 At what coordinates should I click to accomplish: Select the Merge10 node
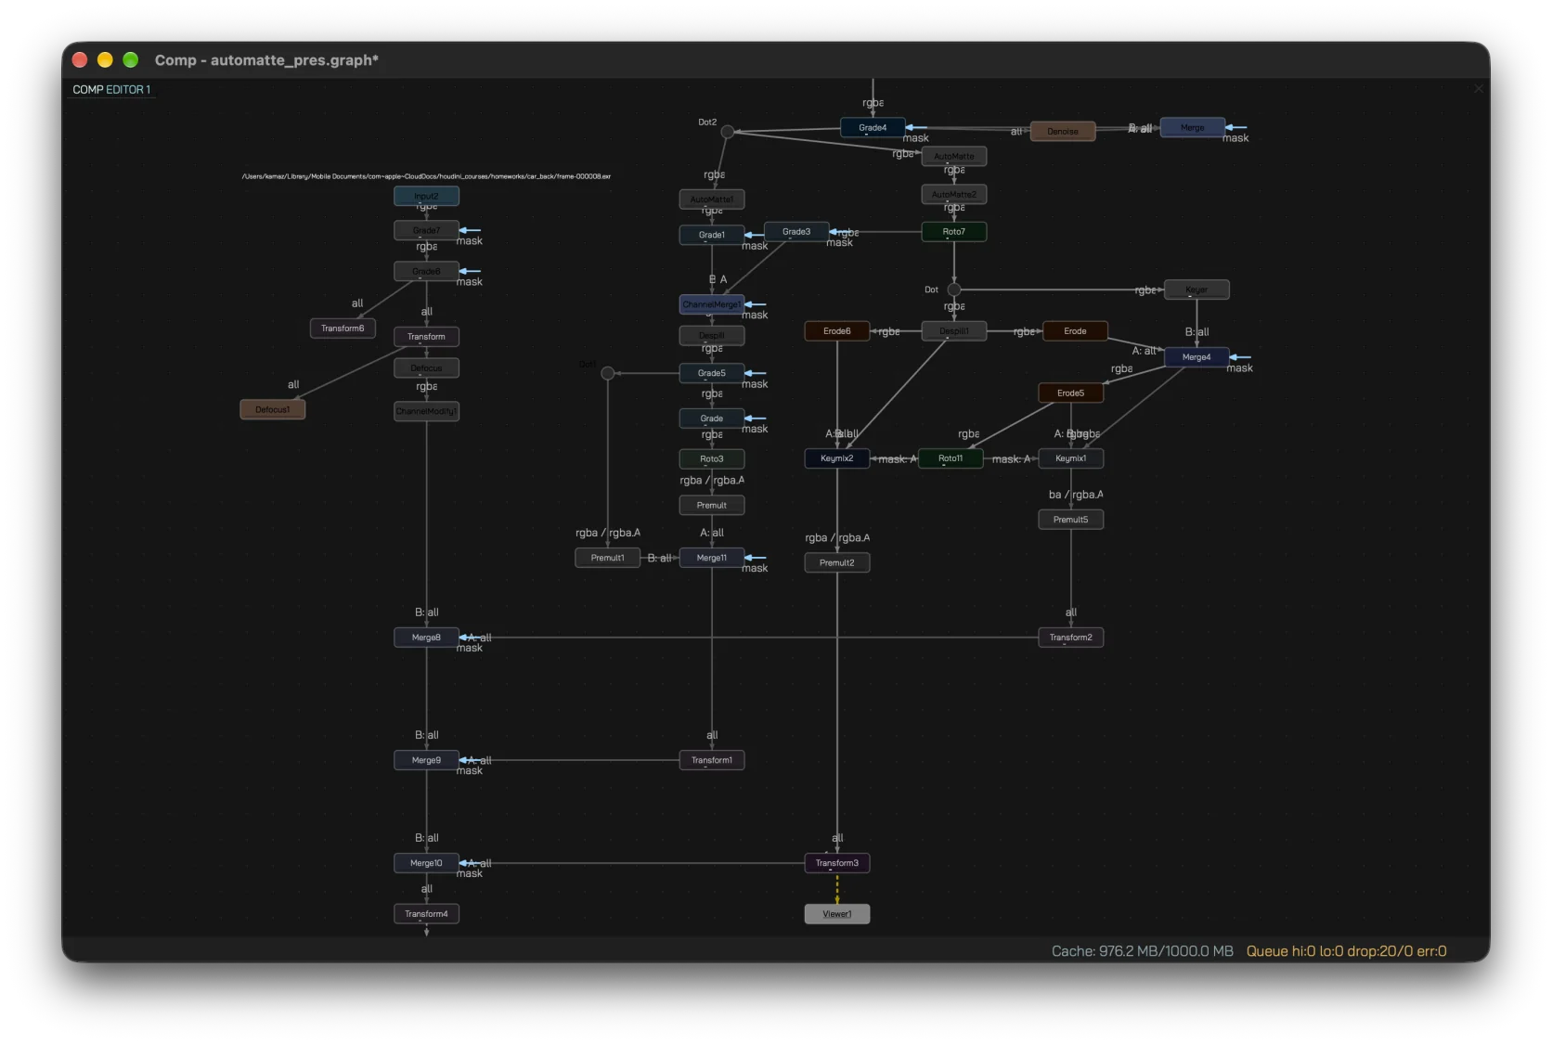426,863
